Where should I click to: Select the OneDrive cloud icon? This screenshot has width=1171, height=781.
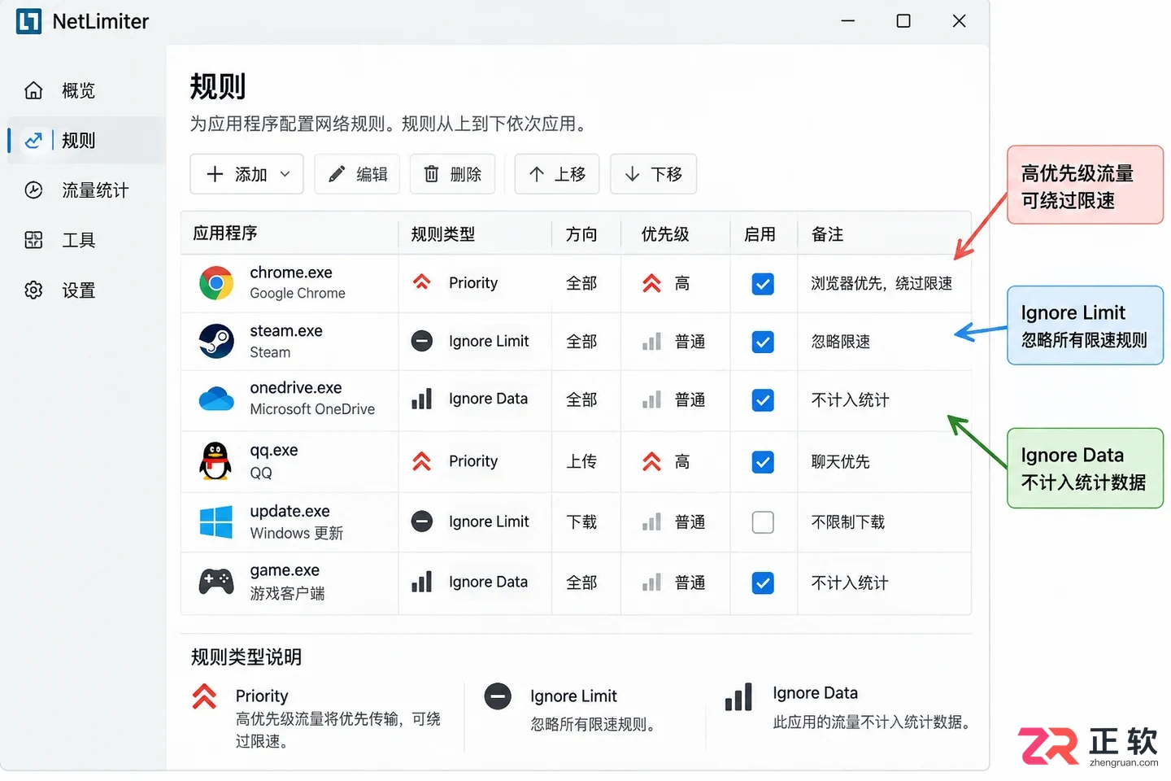[x=216, y=399]
